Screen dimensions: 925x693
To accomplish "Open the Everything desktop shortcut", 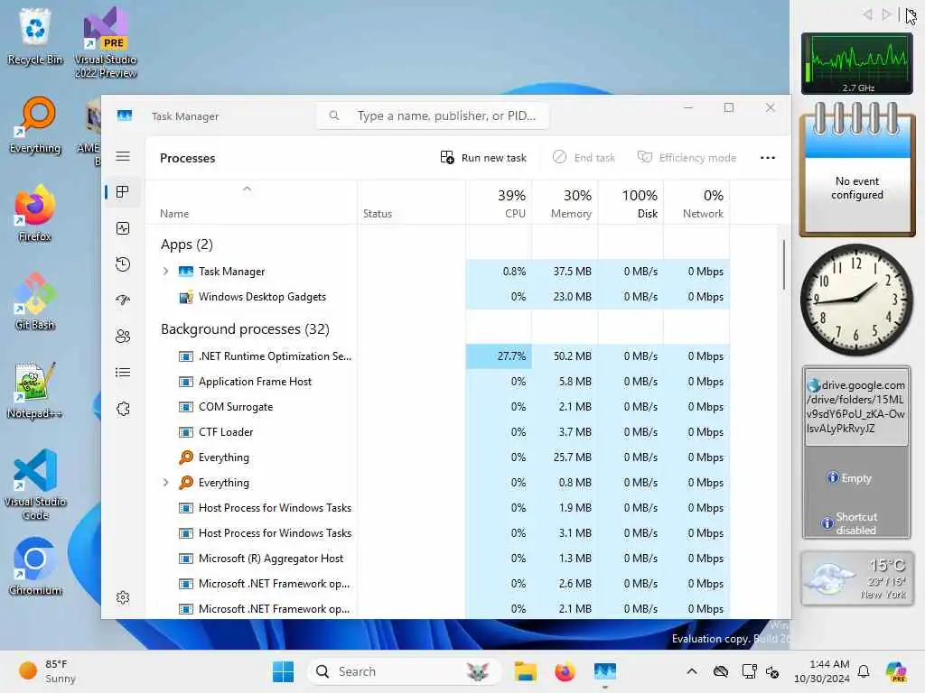I will point(35,125).
